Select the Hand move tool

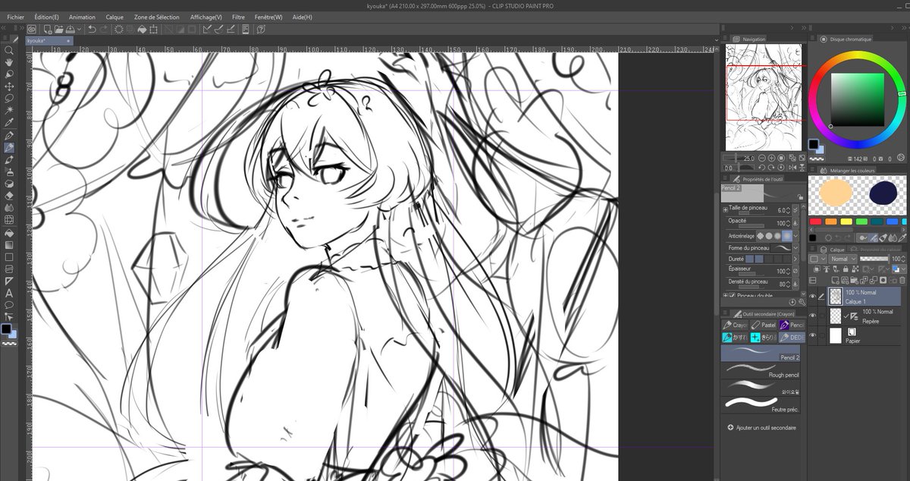(x=9, y=62)
